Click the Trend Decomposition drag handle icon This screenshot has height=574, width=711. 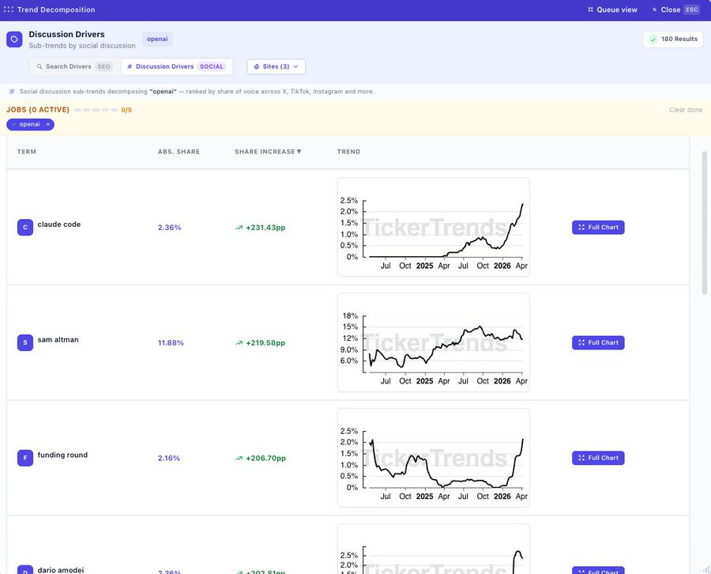click(8, 9)
